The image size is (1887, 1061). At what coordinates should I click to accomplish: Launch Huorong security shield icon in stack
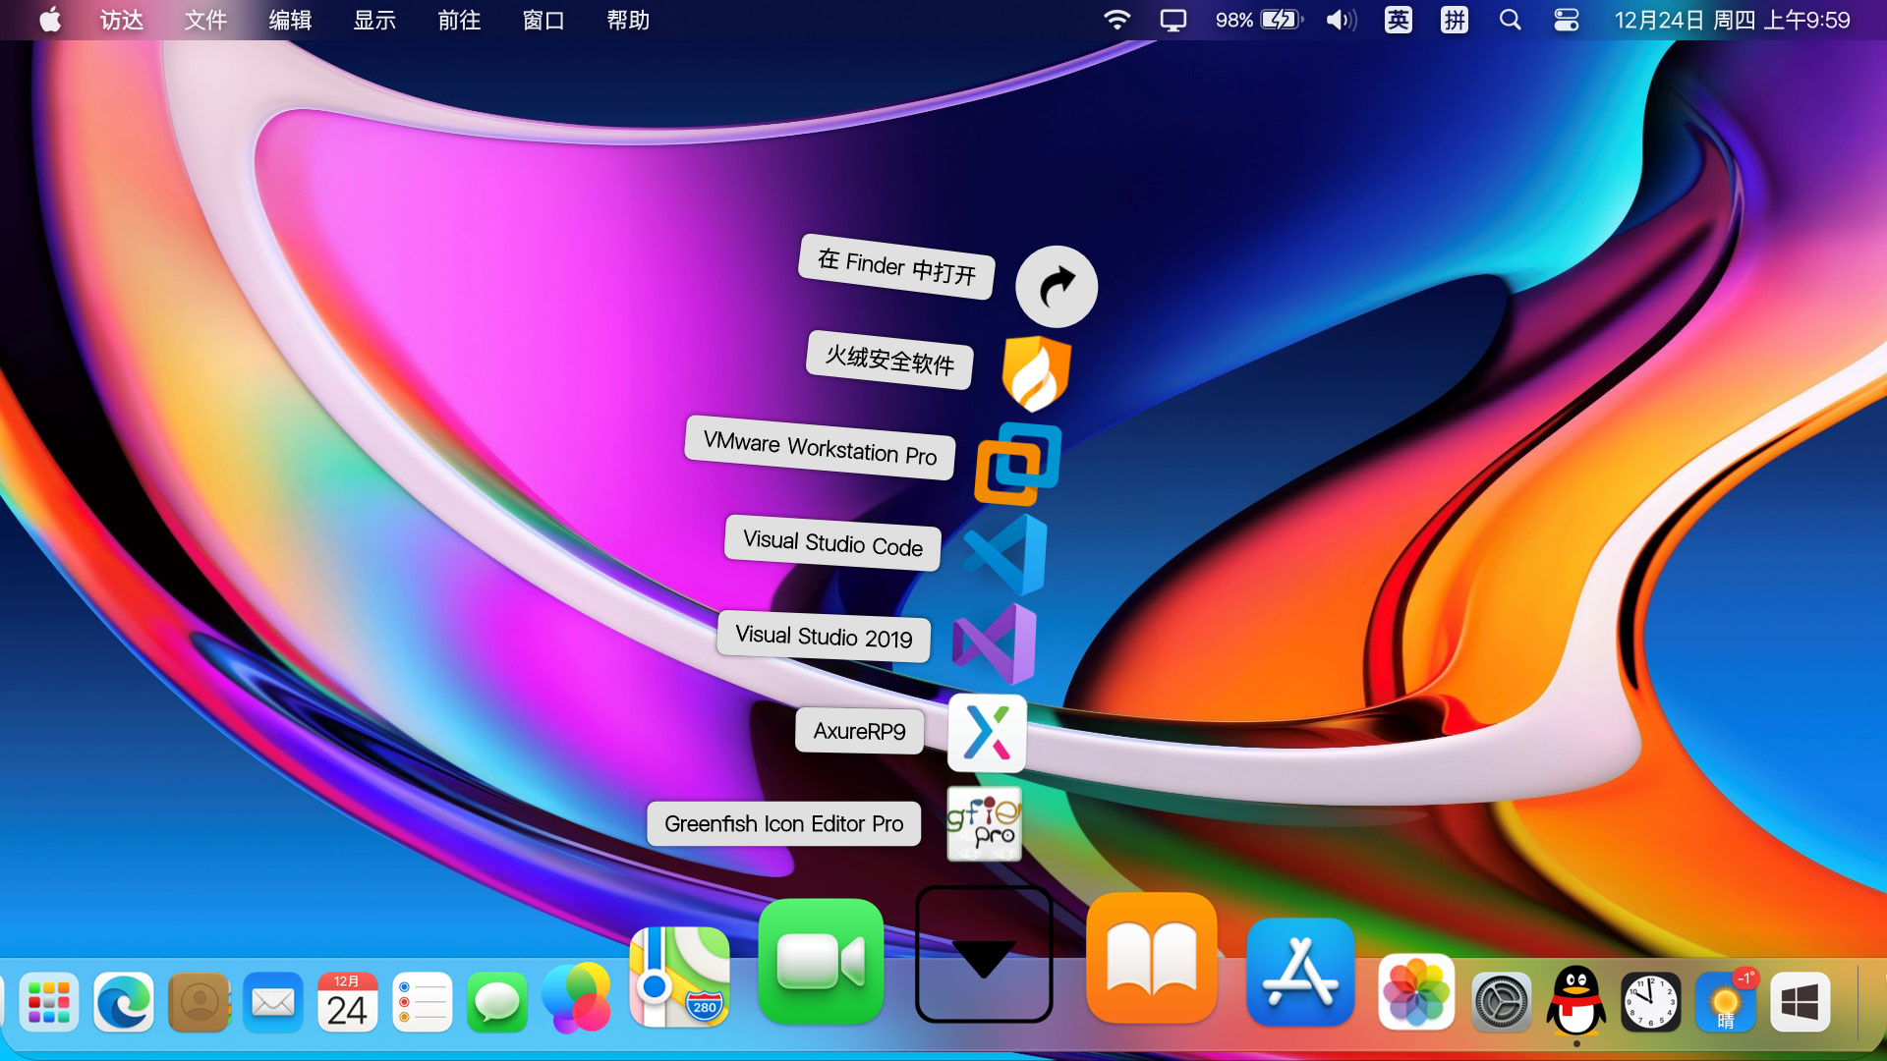tap(1037, 373)
